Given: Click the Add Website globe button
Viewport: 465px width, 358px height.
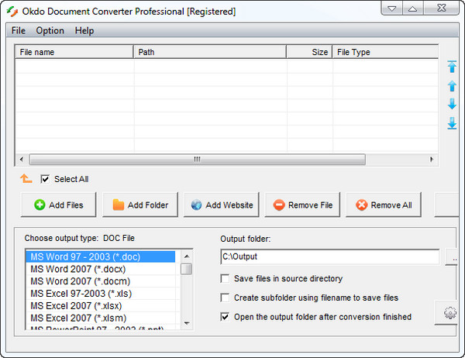Looking at the screenshot, I should tap(222, 205).
